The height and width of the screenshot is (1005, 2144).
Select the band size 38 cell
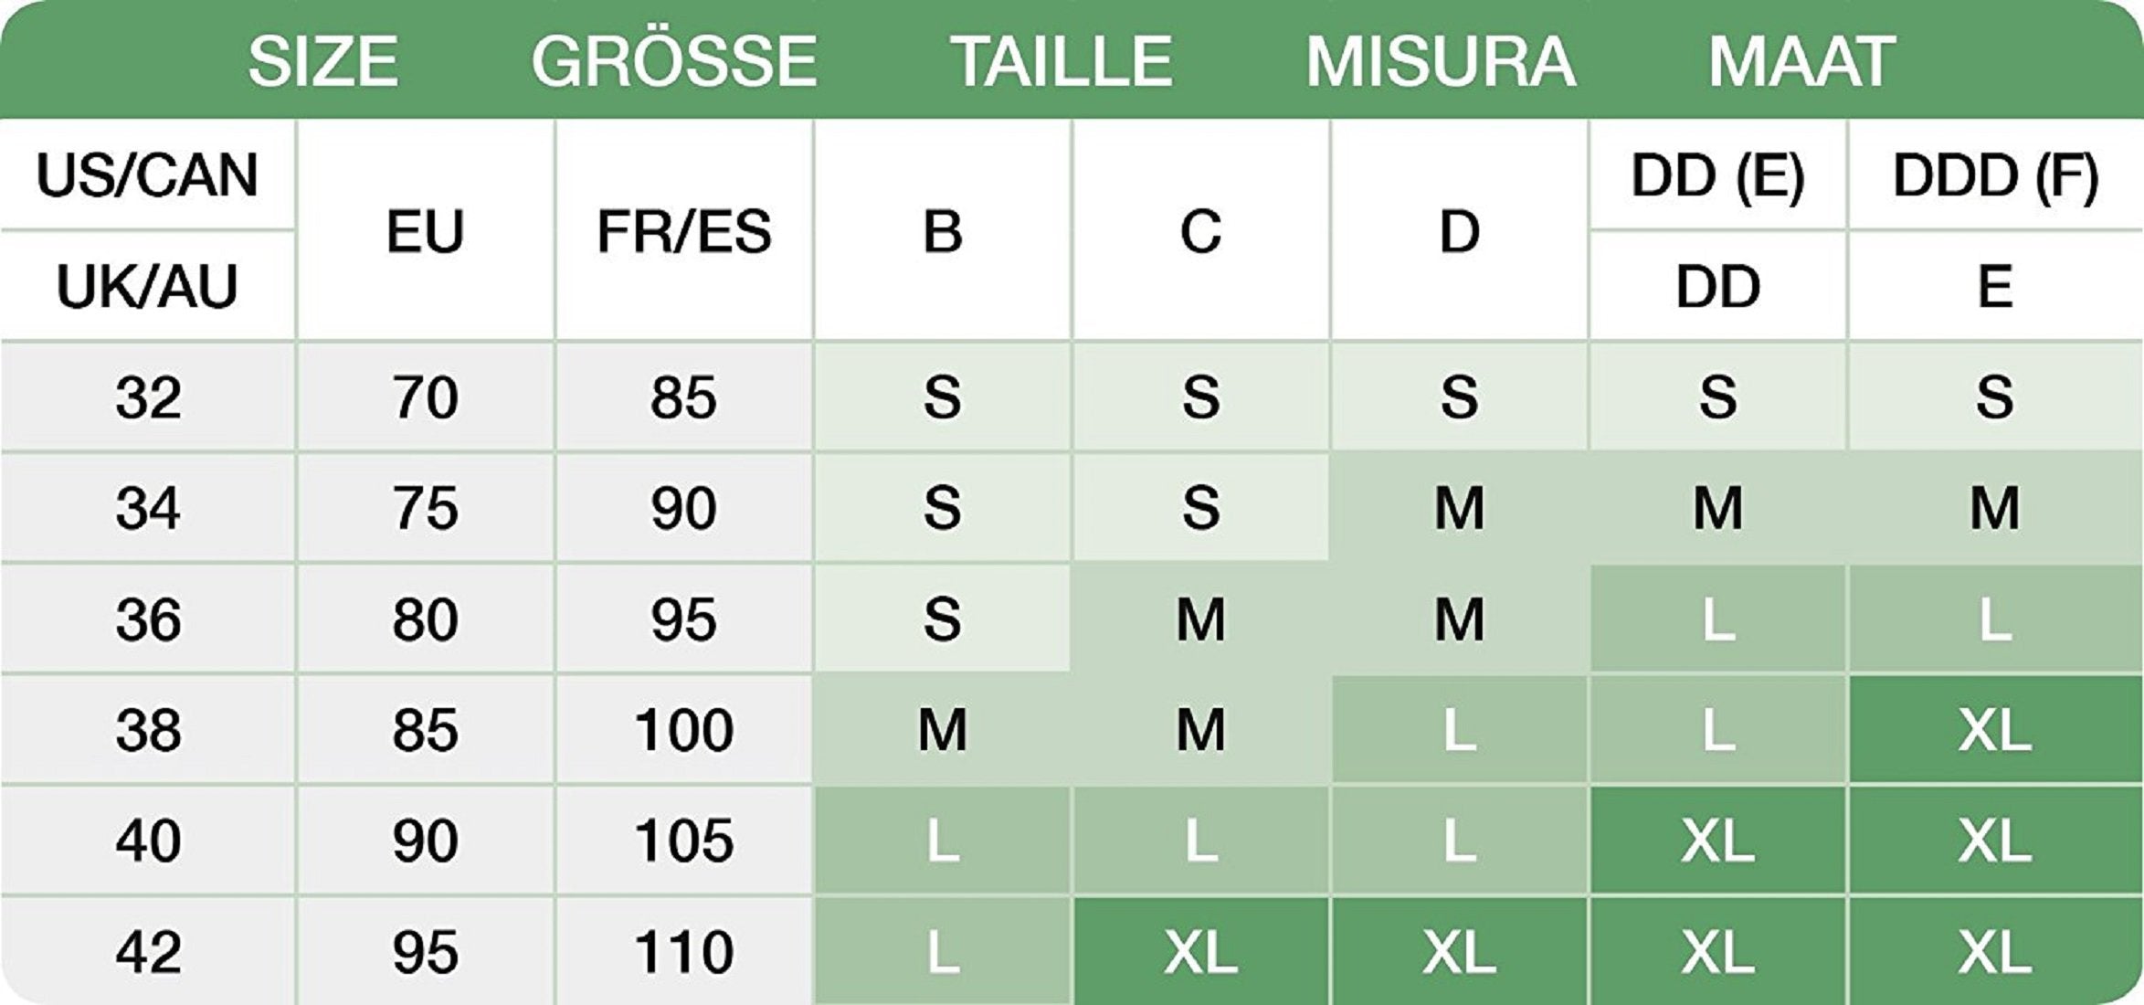(x=147, y=730)
